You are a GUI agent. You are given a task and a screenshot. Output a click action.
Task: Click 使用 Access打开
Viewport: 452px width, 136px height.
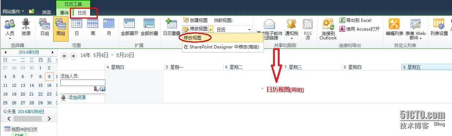(360, 29)
